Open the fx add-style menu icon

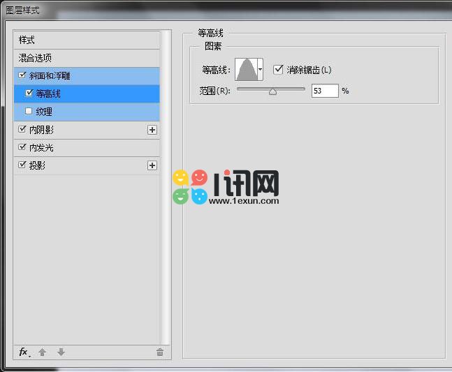24,352
